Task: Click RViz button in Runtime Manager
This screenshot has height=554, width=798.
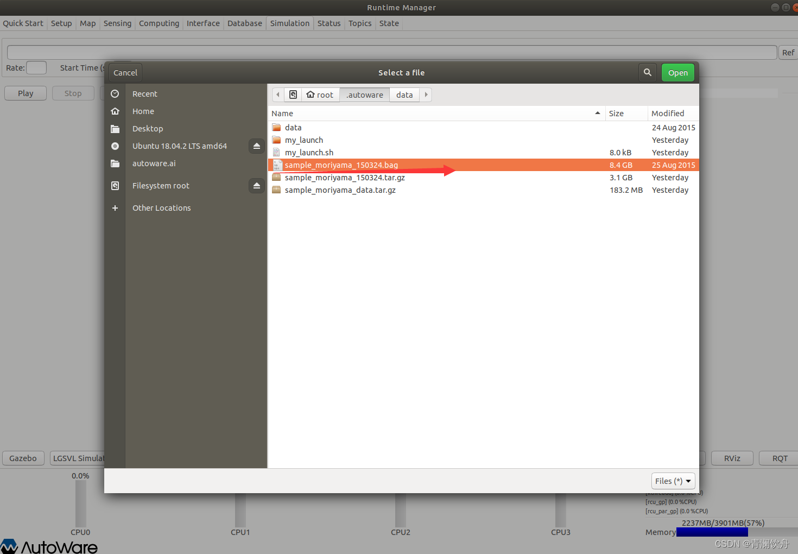Action: coord(732,458)
